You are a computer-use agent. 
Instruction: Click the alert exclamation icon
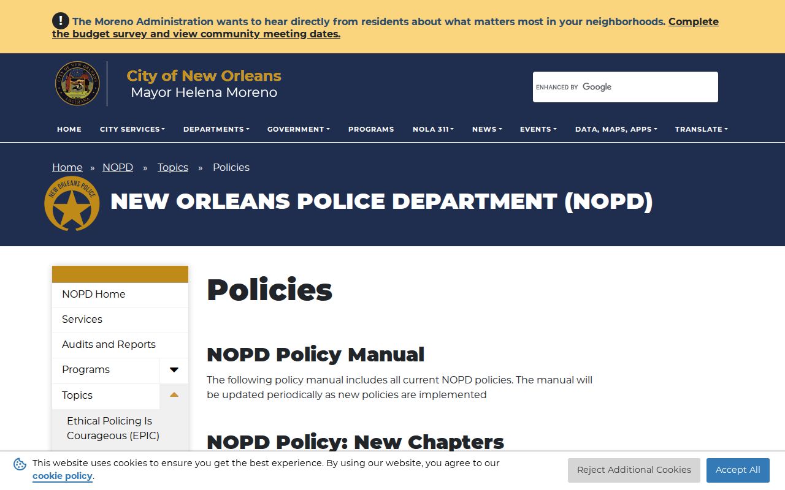tap(61, 21)
